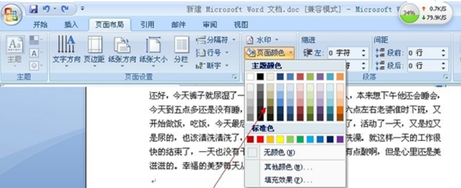Choose More Colors (其他颜色) option

tap(288, 167)
